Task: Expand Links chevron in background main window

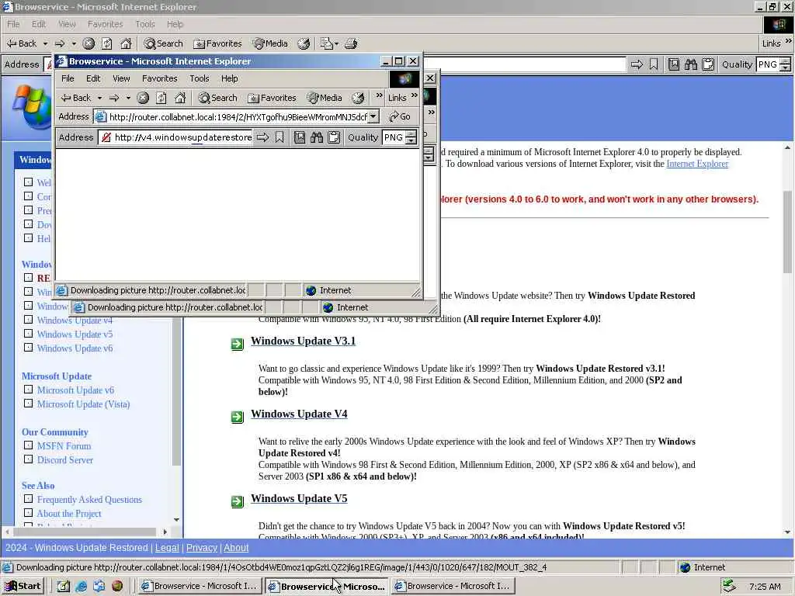Action: pos(789,41)
